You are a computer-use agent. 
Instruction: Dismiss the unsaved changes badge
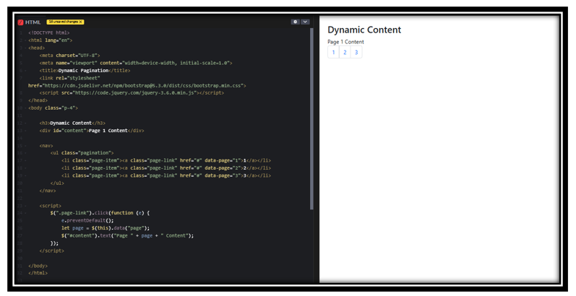(x=81, y=22)
